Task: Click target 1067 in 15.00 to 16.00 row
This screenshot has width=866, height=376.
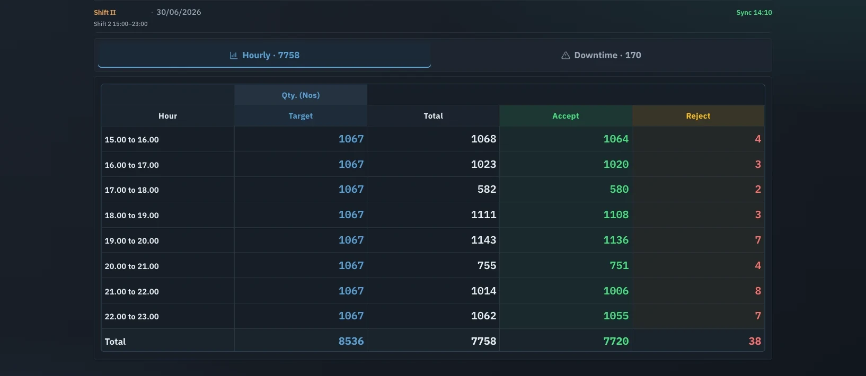Action: pyautogui.click(x=351, y=139)
